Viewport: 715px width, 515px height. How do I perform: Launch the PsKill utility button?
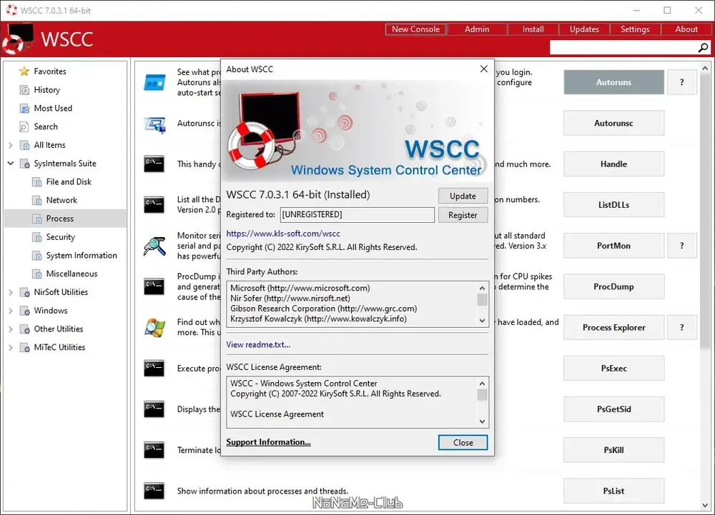(613, 450)
